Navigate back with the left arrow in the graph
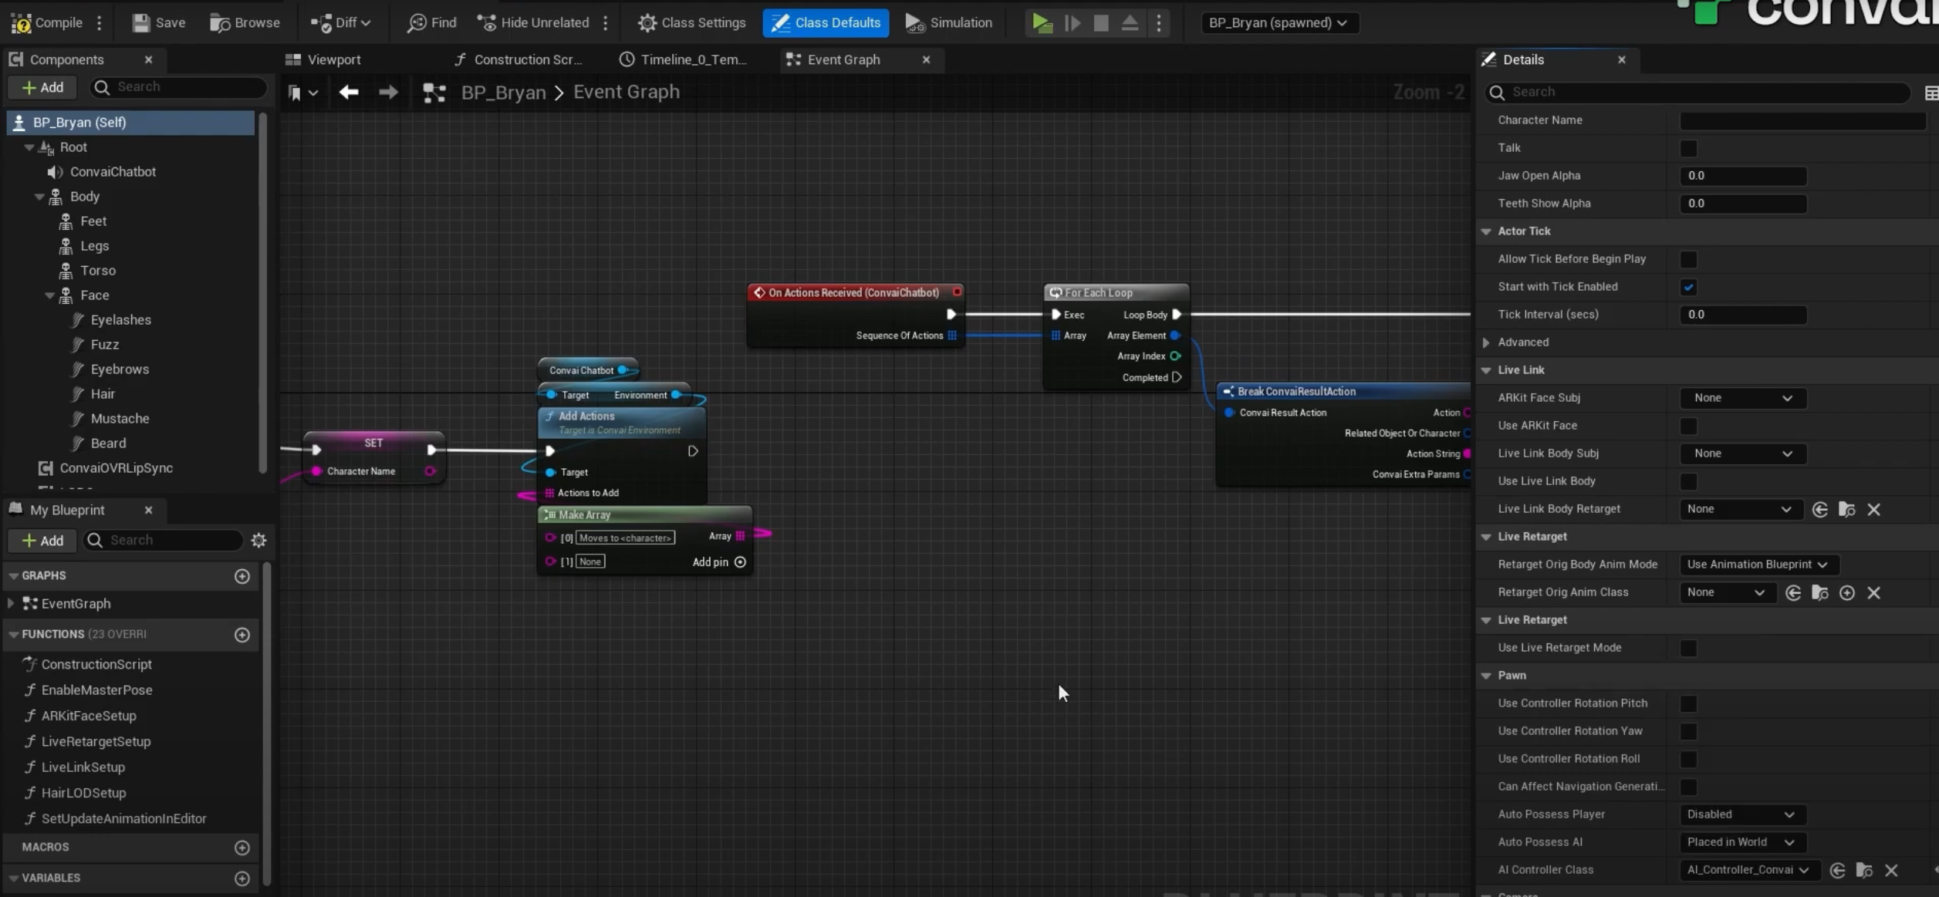This screenshot has width=1939, height=897. click(x=349, y=92)
